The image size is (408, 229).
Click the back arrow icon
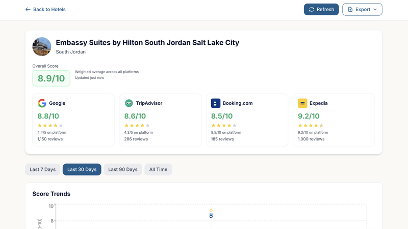point(28,9)
